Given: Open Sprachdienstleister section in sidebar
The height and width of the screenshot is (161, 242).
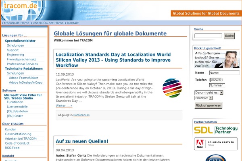Looking at the screenshot, I should click(x=20, y=41).
